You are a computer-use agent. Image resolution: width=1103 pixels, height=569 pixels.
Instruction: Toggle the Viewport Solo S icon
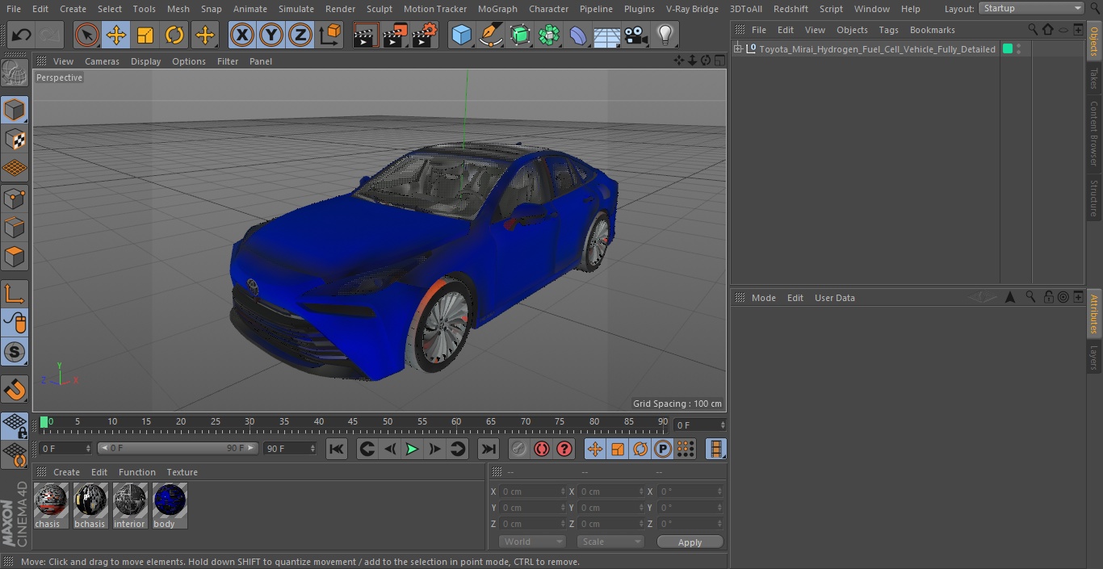click(x=15, y=352)
